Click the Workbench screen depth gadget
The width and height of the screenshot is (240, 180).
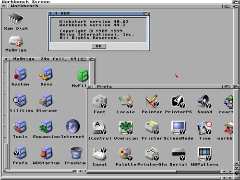pyautogui.click(x=236, y=2)
